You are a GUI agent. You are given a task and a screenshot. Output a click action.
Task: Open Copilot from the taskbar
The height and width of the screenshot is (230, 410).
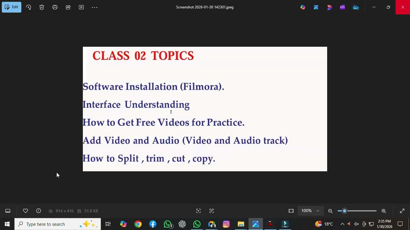[123, 224]
